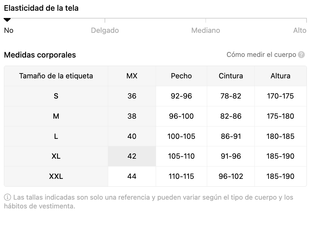Select the MX column header
This screenshot has width=316, height=225.
[x=132, y=76]
